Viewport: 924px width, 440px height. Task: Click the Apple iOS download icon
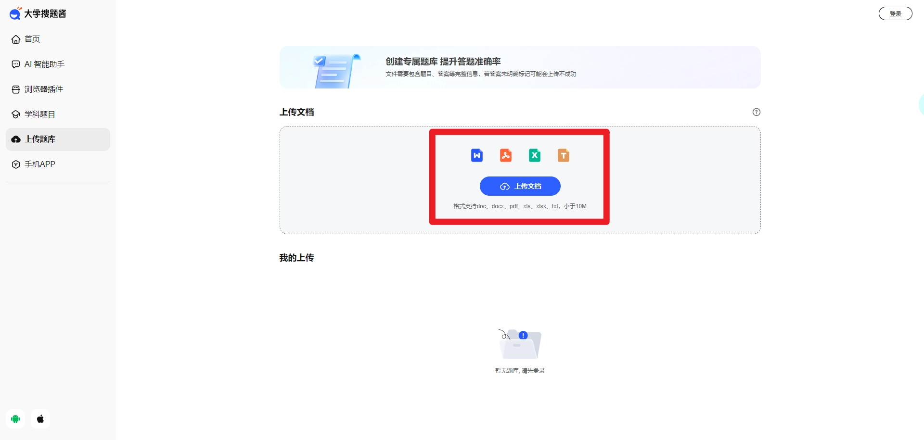pyautogui.click(x=40, y=419)
